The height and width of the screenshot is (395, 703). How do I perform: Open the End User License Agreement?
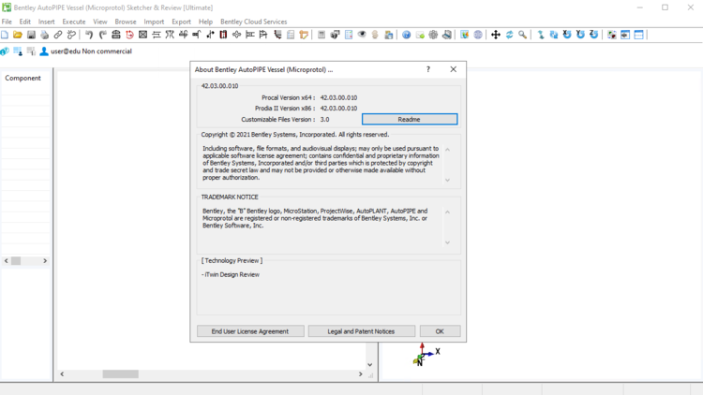point(250,331)
